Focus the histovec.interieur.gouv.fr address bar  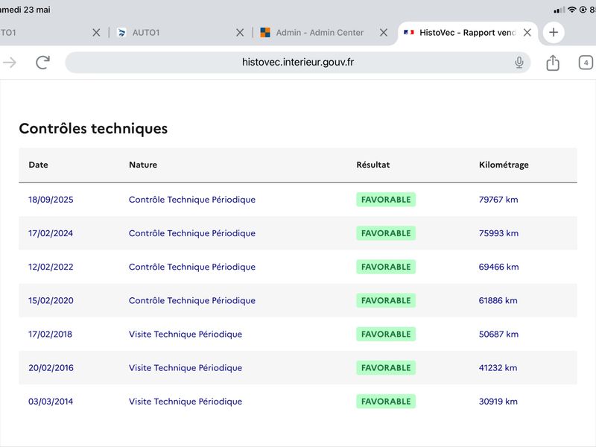(297, 63)
